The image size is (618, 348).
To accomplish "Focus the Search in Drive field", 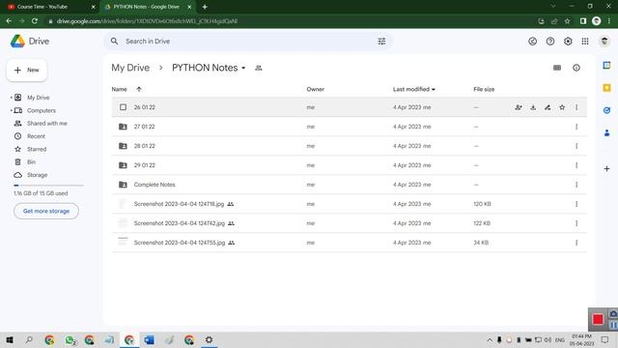I will click(248, 41).
